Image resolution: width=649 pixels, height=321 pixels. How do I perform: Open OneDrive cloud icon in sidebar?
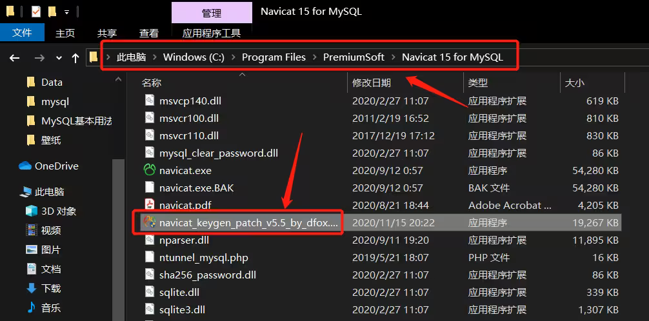click(x=25, y=166)
